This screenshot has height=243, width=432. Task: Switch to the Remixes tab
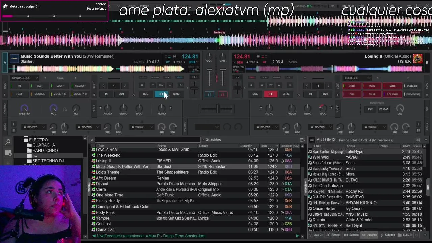(333, 235)
